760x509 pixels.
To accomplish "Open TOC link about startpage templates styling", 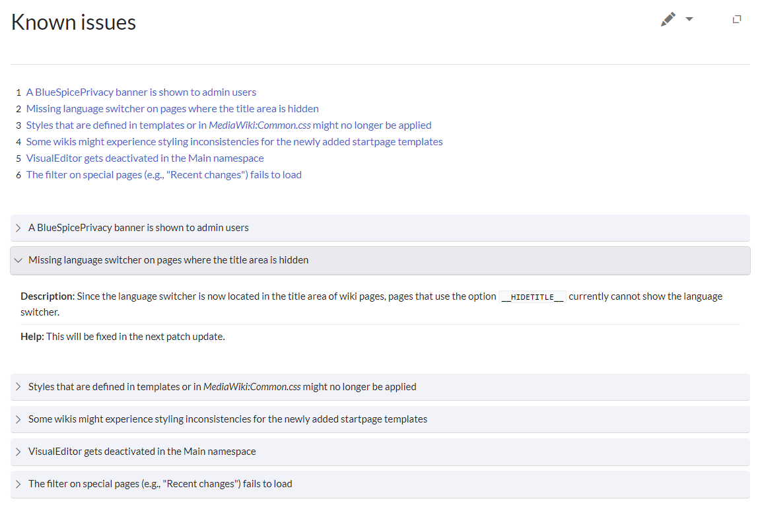I will tap(234, 141).
